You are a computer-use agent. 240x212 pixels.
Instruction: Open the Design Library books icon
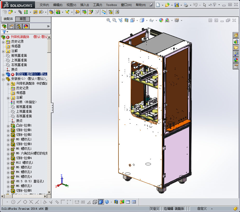pyautogui.click(x=236, y=42)
